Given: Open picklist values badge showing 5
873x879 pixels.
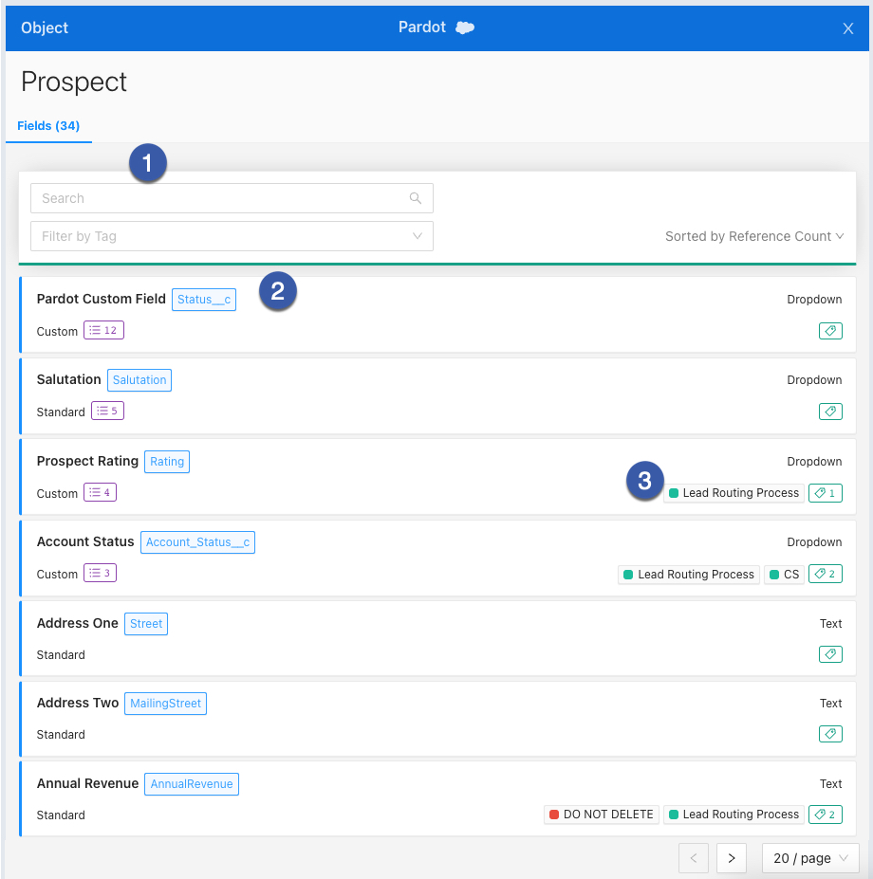Looking at the screenshot, I should click(x=108, y=411).
